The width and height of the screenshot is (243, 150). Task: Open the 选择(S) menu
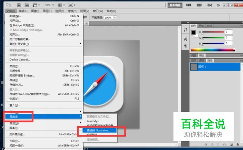point(60,11)
